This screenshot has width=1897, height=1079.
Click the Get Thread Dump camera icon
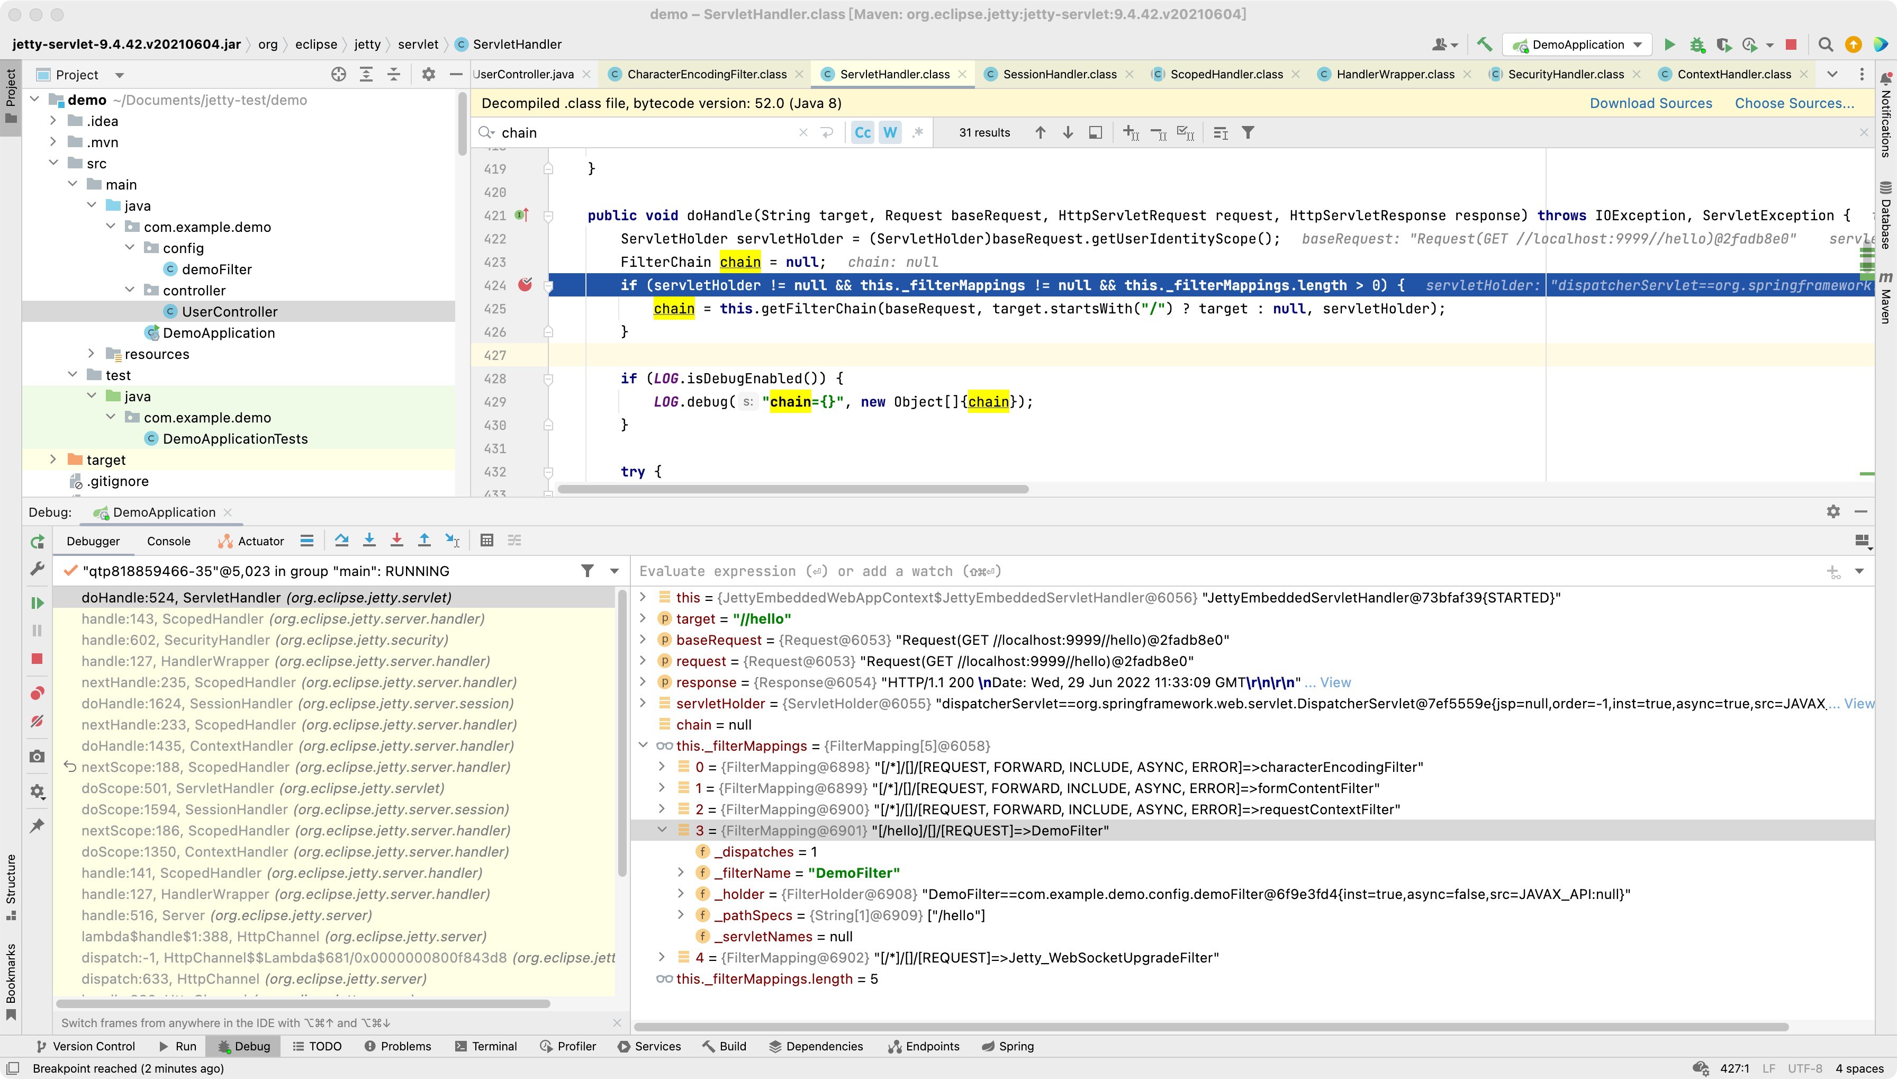[37, 757]
